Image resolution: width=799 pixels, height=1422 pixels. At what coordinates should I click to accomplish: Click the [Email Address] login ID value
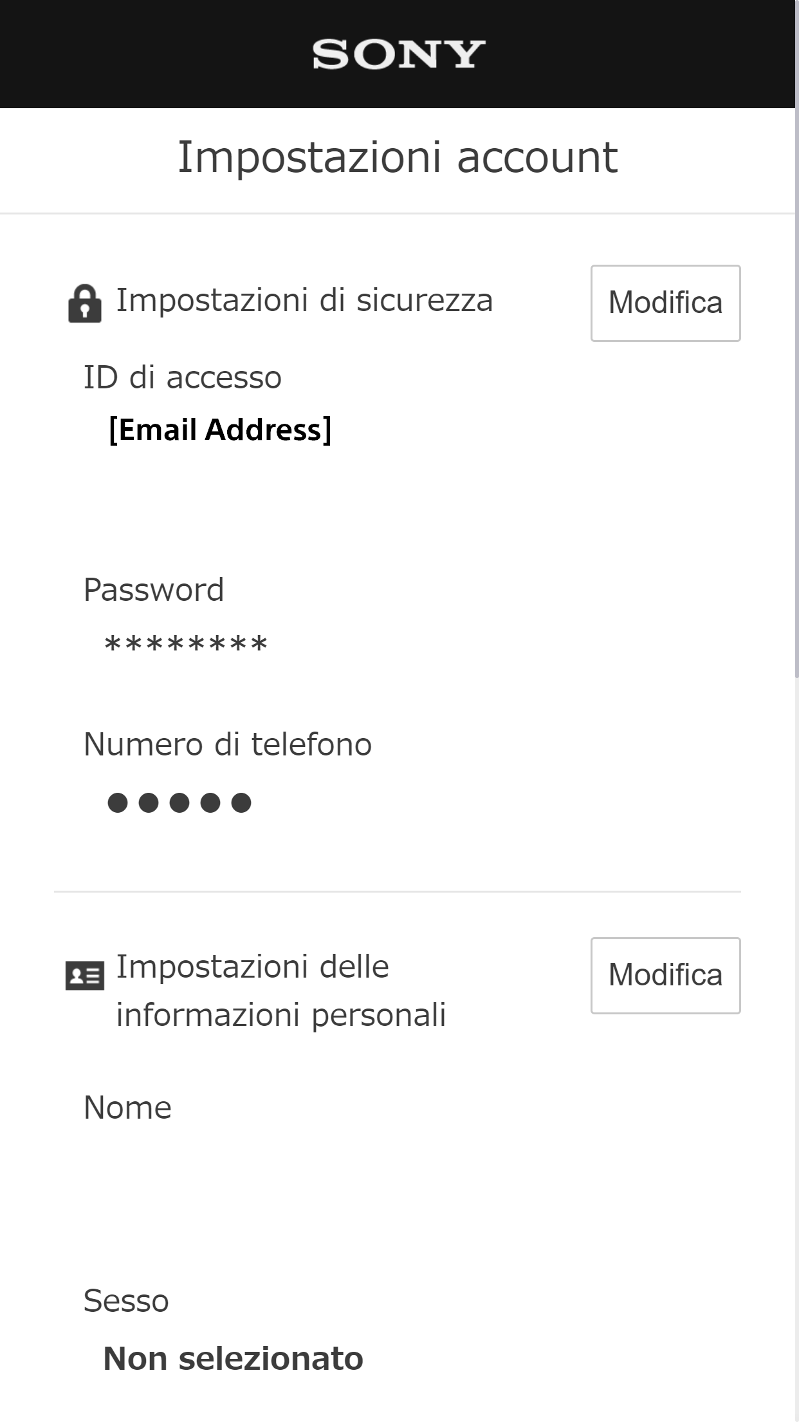coord(220,430)
